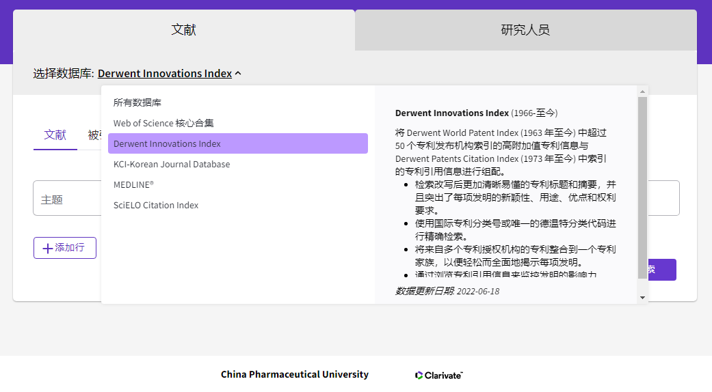Collapse the Derwent Innovations Index database dropdown
Screen dimensions: 712x392
pyautogui.click(x=165, y=73)
